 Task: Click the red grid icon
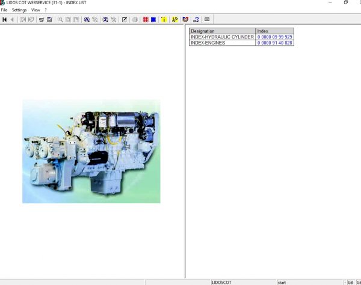[x=146, y=20]
